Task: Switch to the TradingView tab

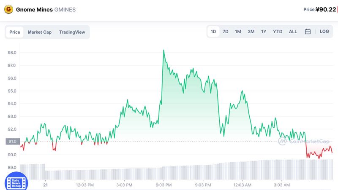Action: [72, 32]
